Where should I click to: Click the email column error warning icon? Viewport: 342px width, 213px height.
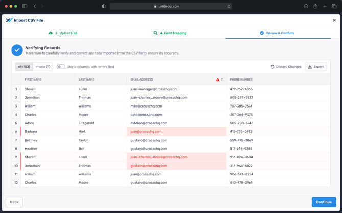point(218,79)
